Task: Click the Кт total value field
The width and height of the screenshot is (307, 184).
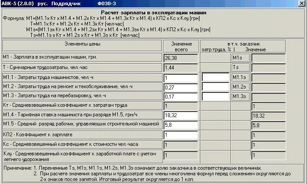Action: click(x=181, y=106)
